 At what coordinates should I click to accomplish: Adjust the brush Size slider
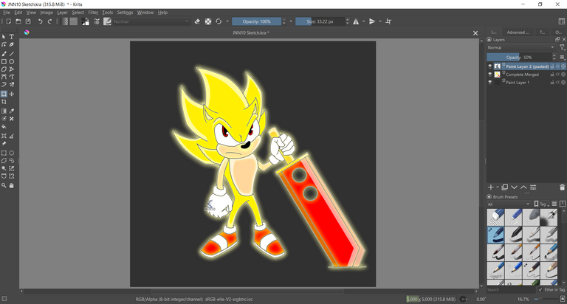click(x=320, y=21)
